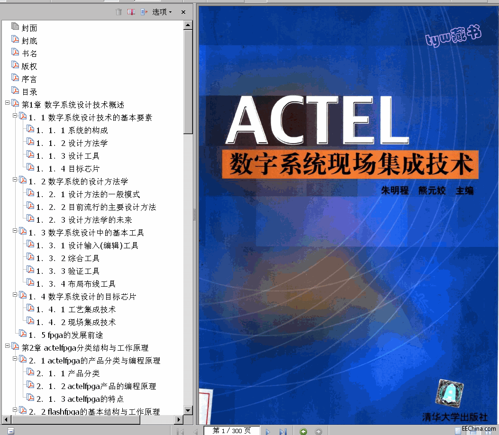
Task: Click the bookmark icon beside 1.2.1 设计方法的一般模式
Action: (x=30, y=193)
